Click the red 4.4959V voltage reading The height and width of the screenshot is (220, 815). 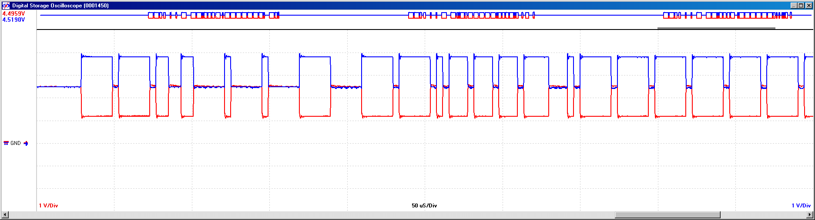[13, 13]
